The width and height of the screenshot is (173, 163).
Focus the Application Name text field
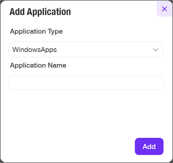(86, 83)
